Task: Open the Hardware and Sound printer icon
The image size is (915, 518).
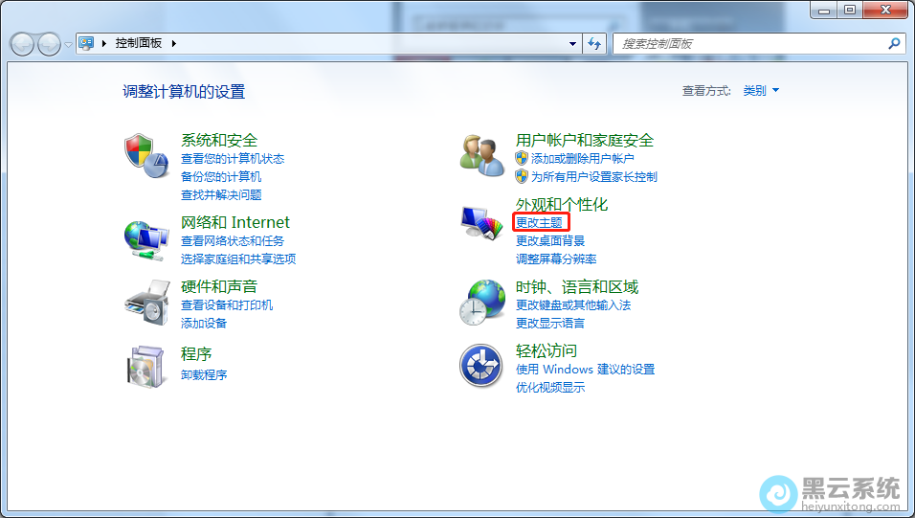Action: point(146,303)
